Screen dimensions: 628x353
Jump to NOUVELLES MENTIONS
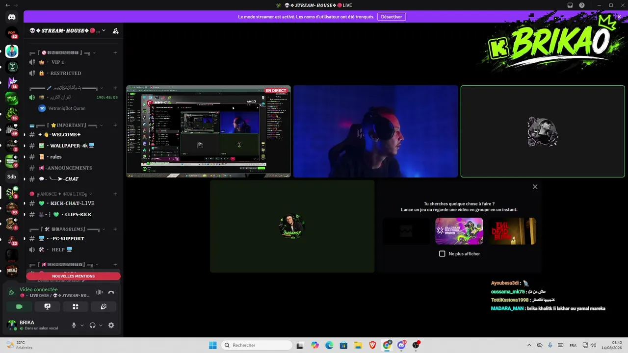(x=74, y=276)
